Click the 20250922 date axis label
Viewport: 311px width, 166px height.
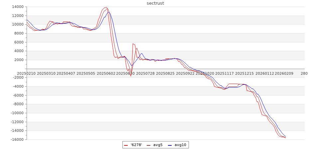point(185,73)
